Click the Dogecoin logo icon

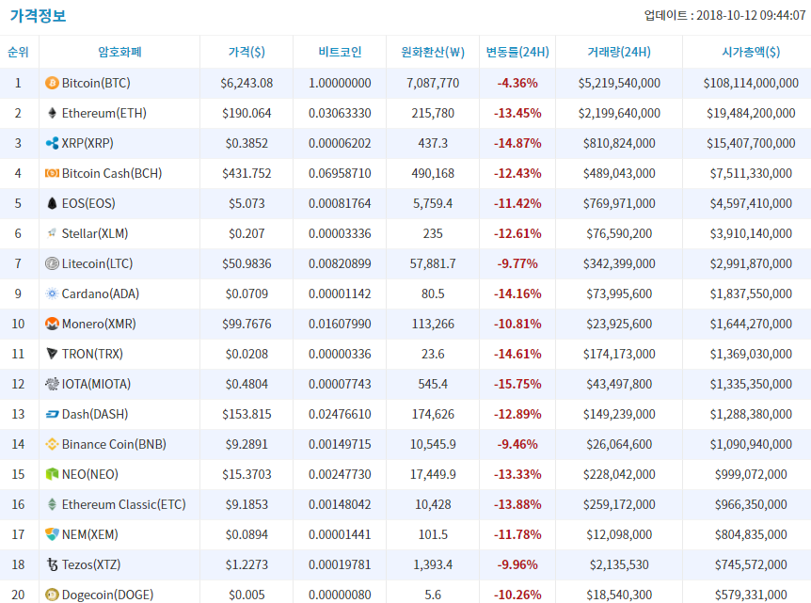[x=52, y=595]
